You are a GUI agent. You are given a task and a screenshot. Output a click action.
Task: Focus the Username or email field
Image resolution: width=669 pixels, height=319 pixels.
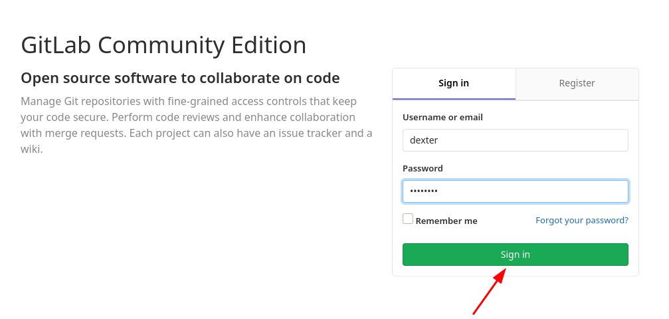click(516, 140)
